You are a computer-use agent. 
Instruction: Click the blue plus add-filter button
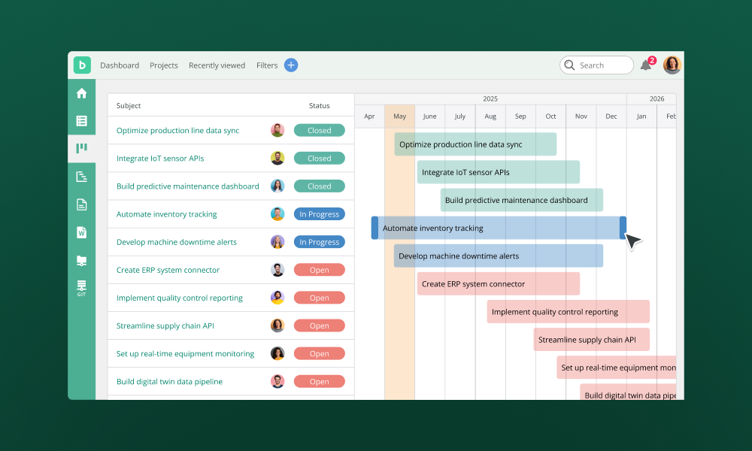tap(291, 65)
